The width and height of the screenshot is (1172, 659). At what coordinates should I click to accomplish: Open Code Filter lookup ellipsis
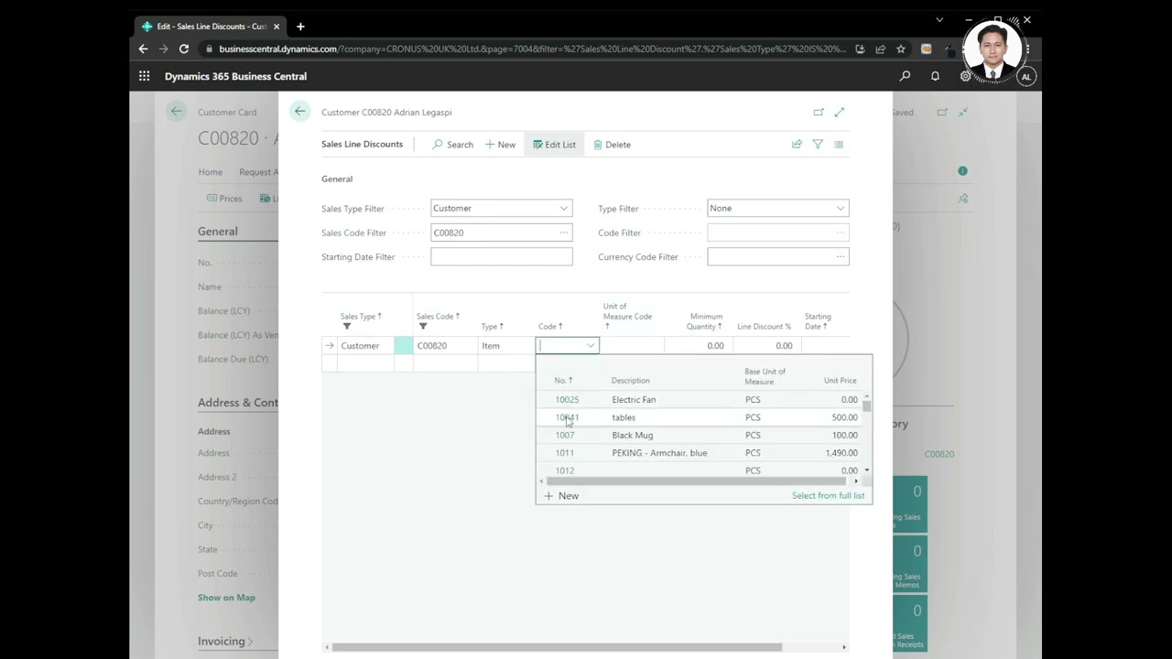pyautogui.click(x=841, y=232)
